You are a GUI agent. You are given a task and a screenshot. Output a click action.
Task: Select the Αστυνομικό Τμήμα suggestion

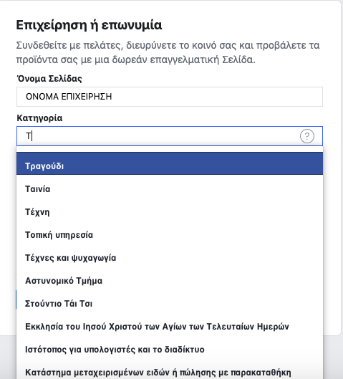coord(170,281)
